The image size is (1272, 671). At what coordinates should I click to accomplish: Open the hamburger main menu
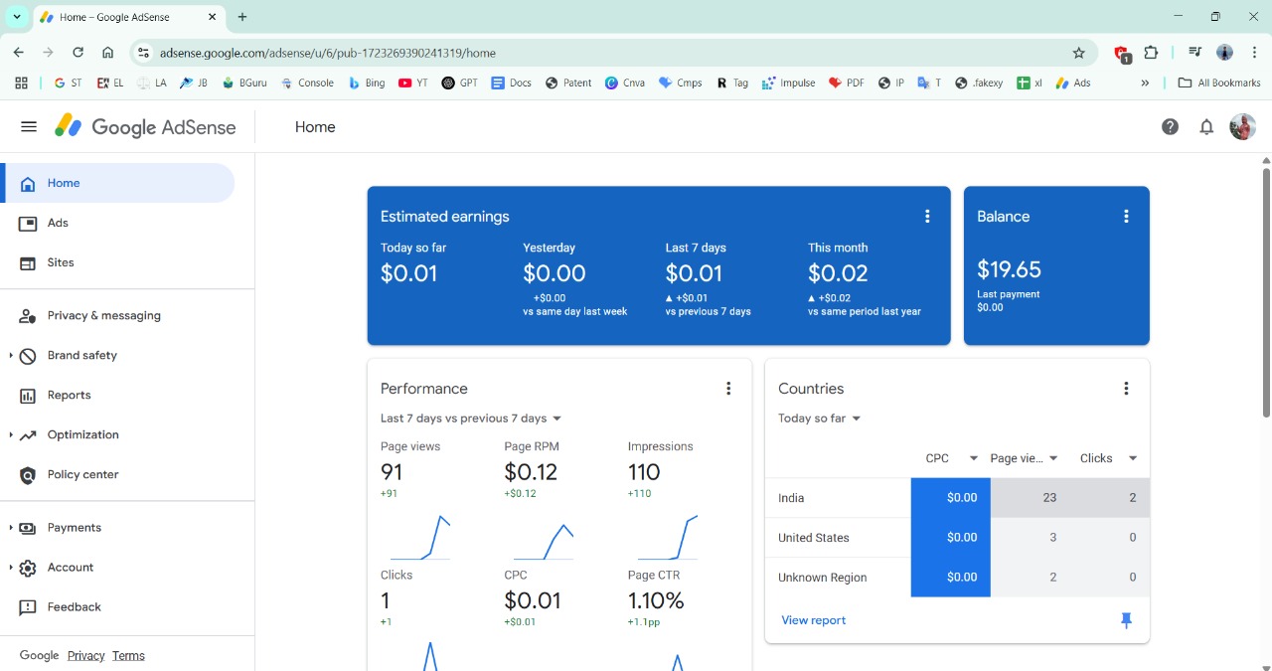(x=29, y=127)
